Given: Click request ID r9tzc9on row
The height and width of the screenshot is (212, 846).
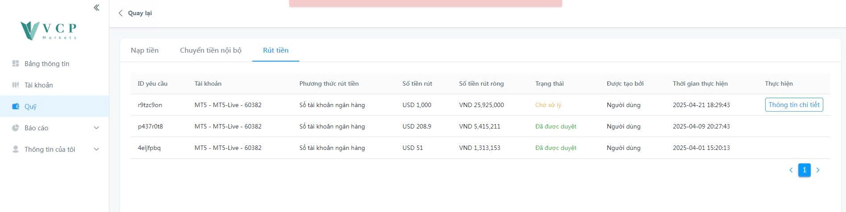Looking at the screenshot, I should tap(150, 105).
